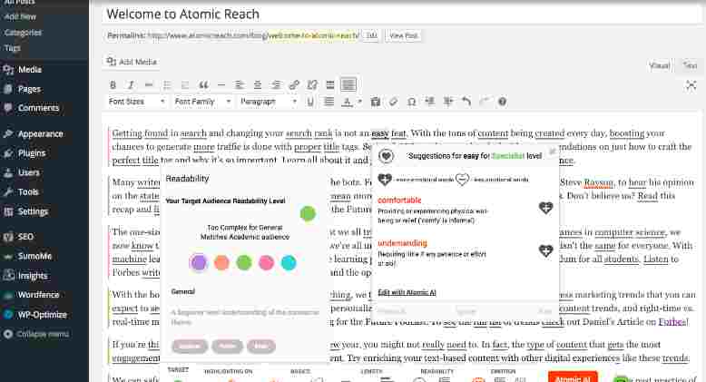This screenshot has height=382, width=706.
Task: Justify the paragraph text
Action: 329,102
